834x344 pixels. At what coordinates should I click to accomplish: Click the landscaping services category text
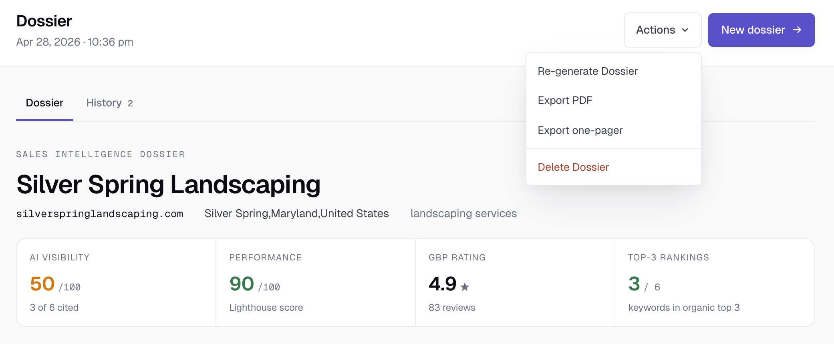pos(463,214)
